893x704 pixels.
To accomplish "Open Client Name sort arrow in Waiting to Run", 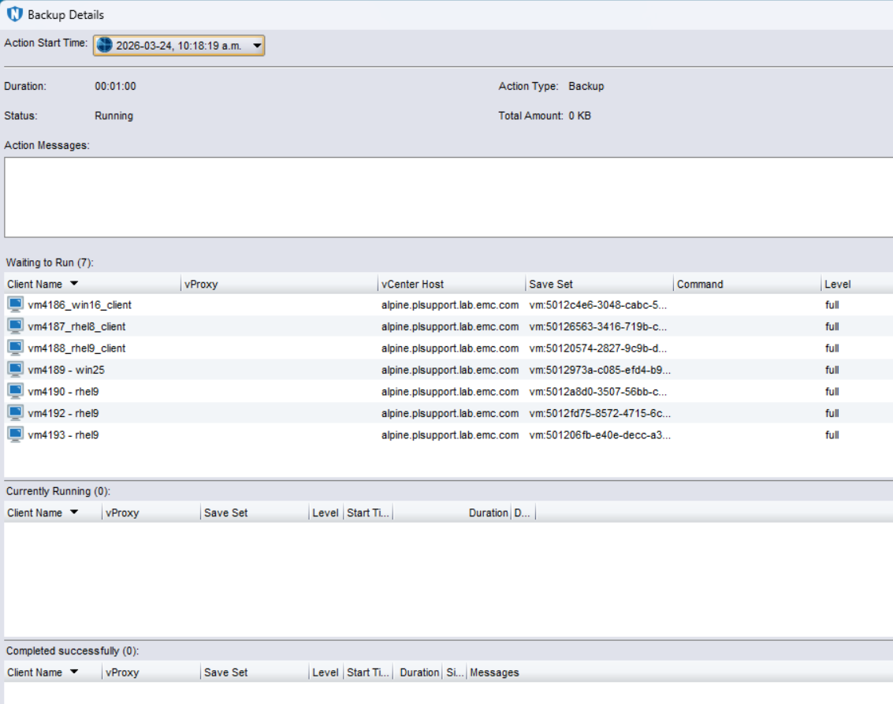I will (74, 284).
